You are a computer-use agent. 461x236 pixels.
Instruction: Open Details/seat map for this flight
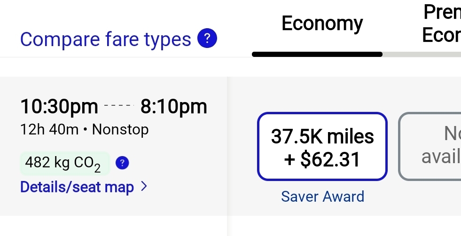[77, 187]
